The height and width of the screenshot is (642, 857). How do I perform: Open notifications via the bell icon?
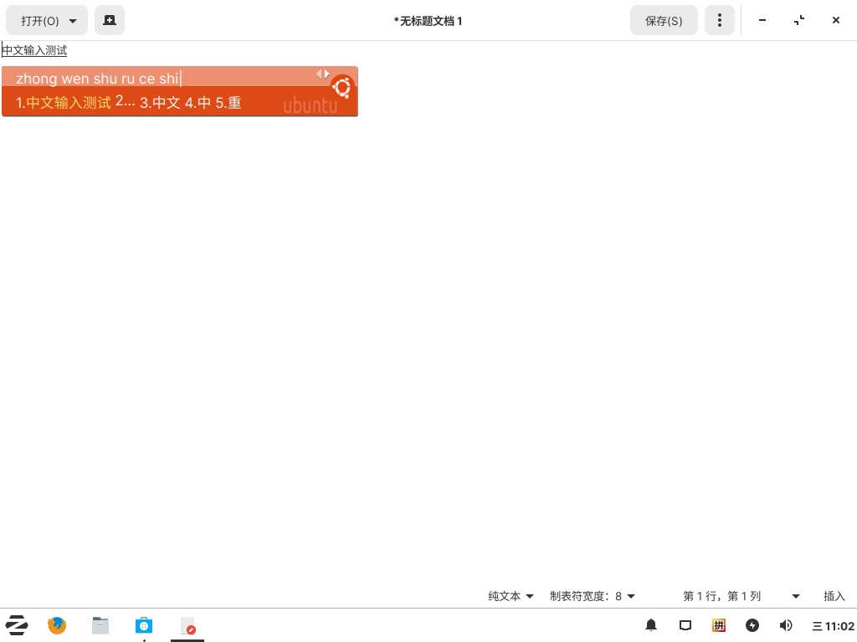tap(651, 625)
